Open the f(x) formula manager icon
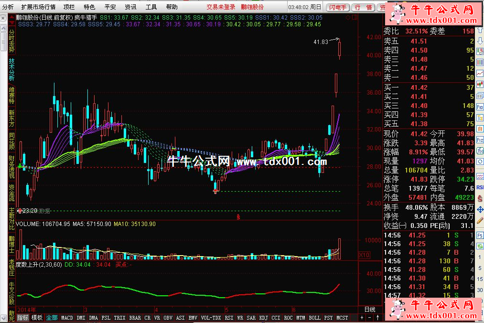484x323 pixels. [x=480, y=151]
